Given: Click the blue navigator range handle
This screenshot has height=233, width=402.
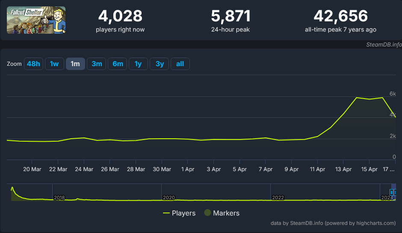Looking at the screenshot, I should [x=391, y=193].
